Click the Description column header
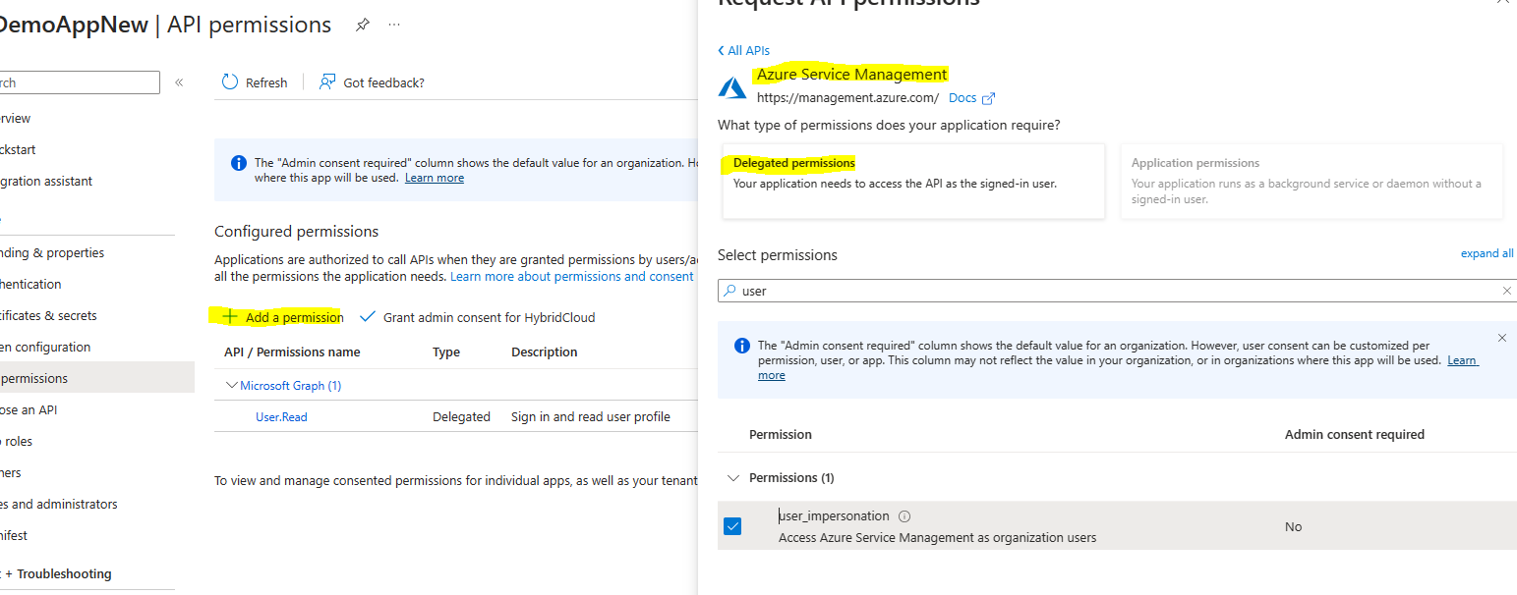 coord(545,352)
